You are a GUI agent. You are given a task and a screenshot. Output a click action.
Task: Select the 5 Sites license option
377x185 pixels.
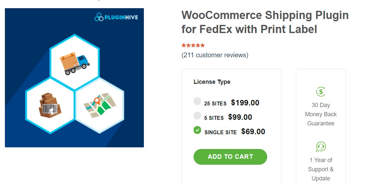point(197,116)
